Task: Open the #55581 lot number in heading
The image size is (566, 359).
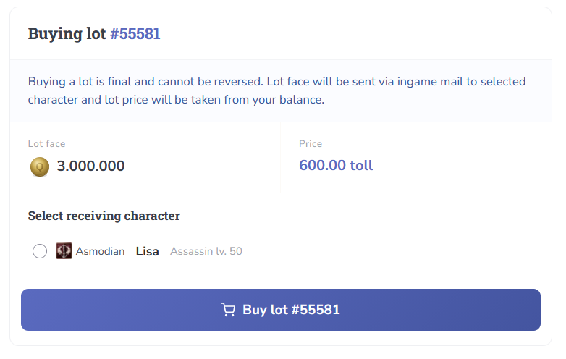Action: (135, 33)
